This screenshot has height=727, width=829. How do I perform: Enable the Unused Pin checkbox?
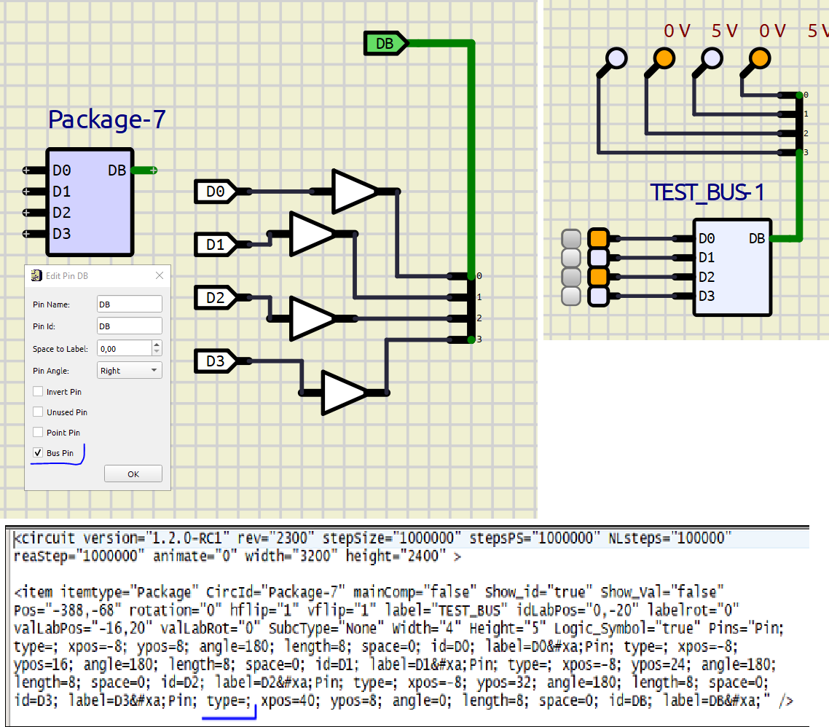click(39, 412)
